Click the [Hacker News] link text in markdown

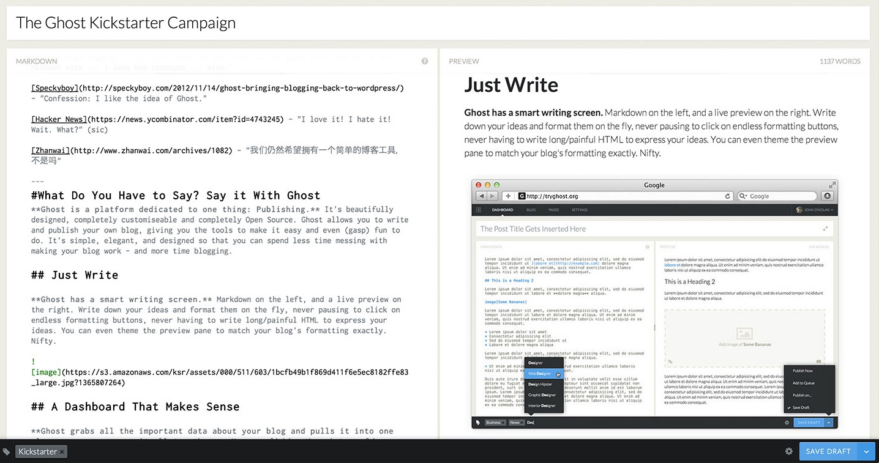pos(59,119)
